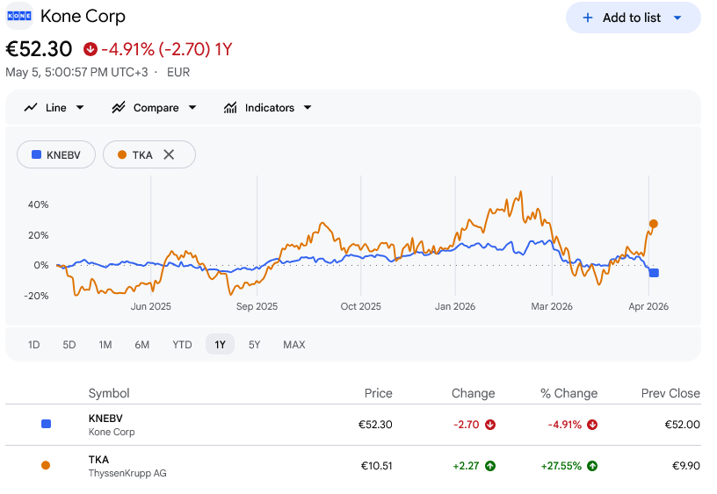The height and width of the screenshot is (494, 717).
Task: Click the Kone Corp name under KNEBV
Action: pyautogui.click(x=112, y=432)
